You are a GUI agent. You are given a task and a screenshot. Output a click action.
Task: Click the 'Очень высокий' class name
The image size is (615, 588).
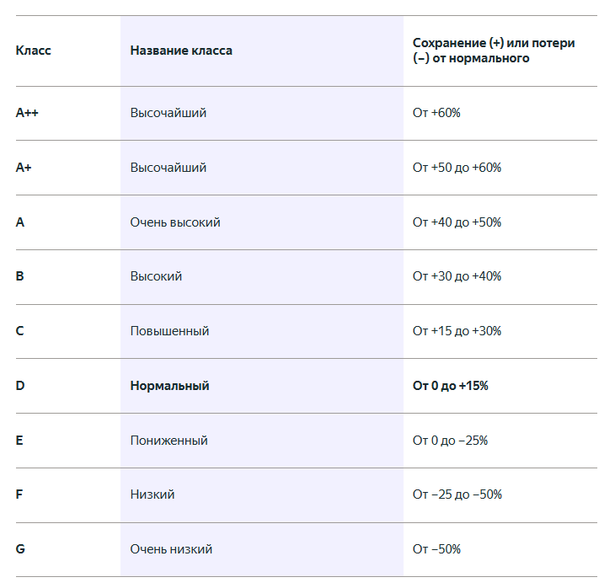[175, 222]
